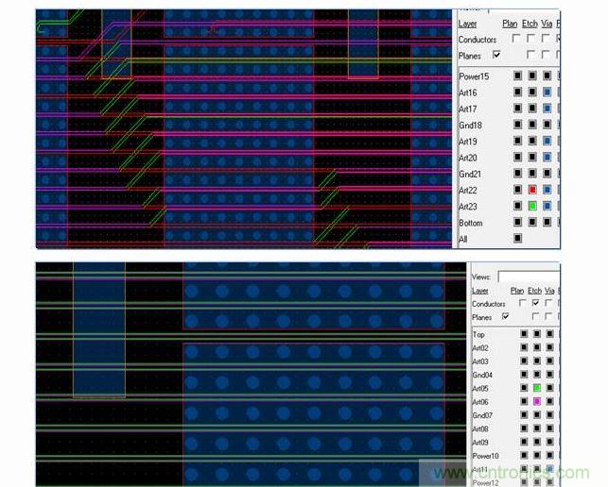Toggle the Gnd18 Plan color box
This screenshot has height=487, width=608.
coord(517,125)
